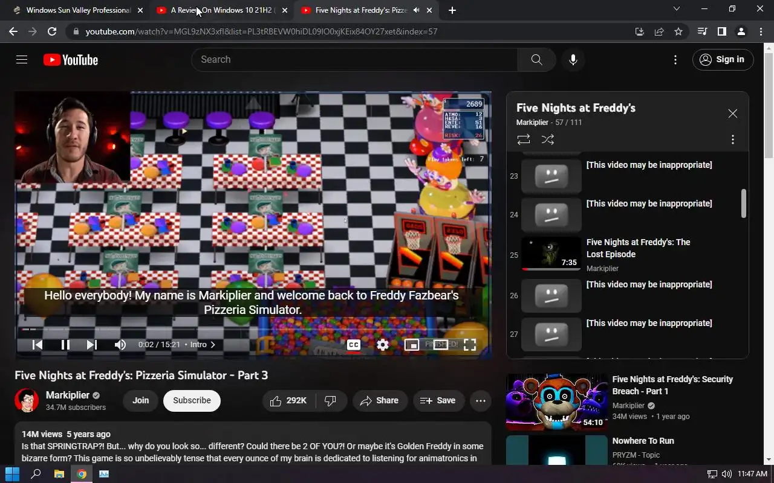
Task: Close the Five Nights at Freddy's playlist panel
Action: tap(733, 114)
